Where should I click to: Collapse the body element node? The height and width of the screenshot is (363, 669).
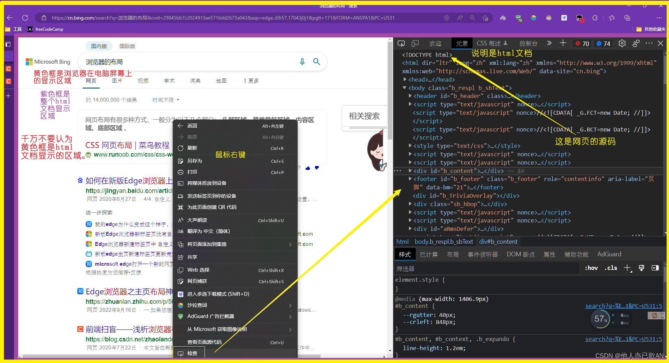coord(405,88)
